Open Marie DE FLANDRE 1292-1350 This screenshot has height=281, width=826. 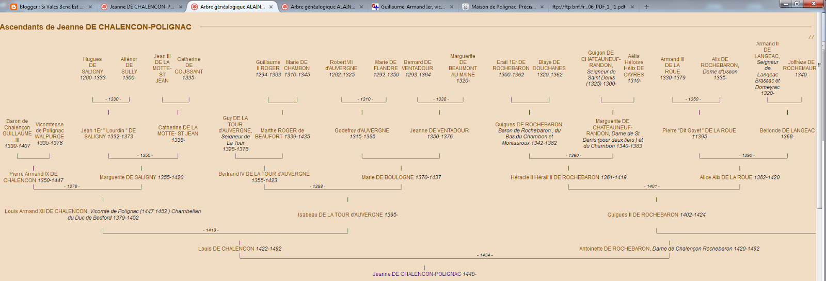click(x=386, y=69)
